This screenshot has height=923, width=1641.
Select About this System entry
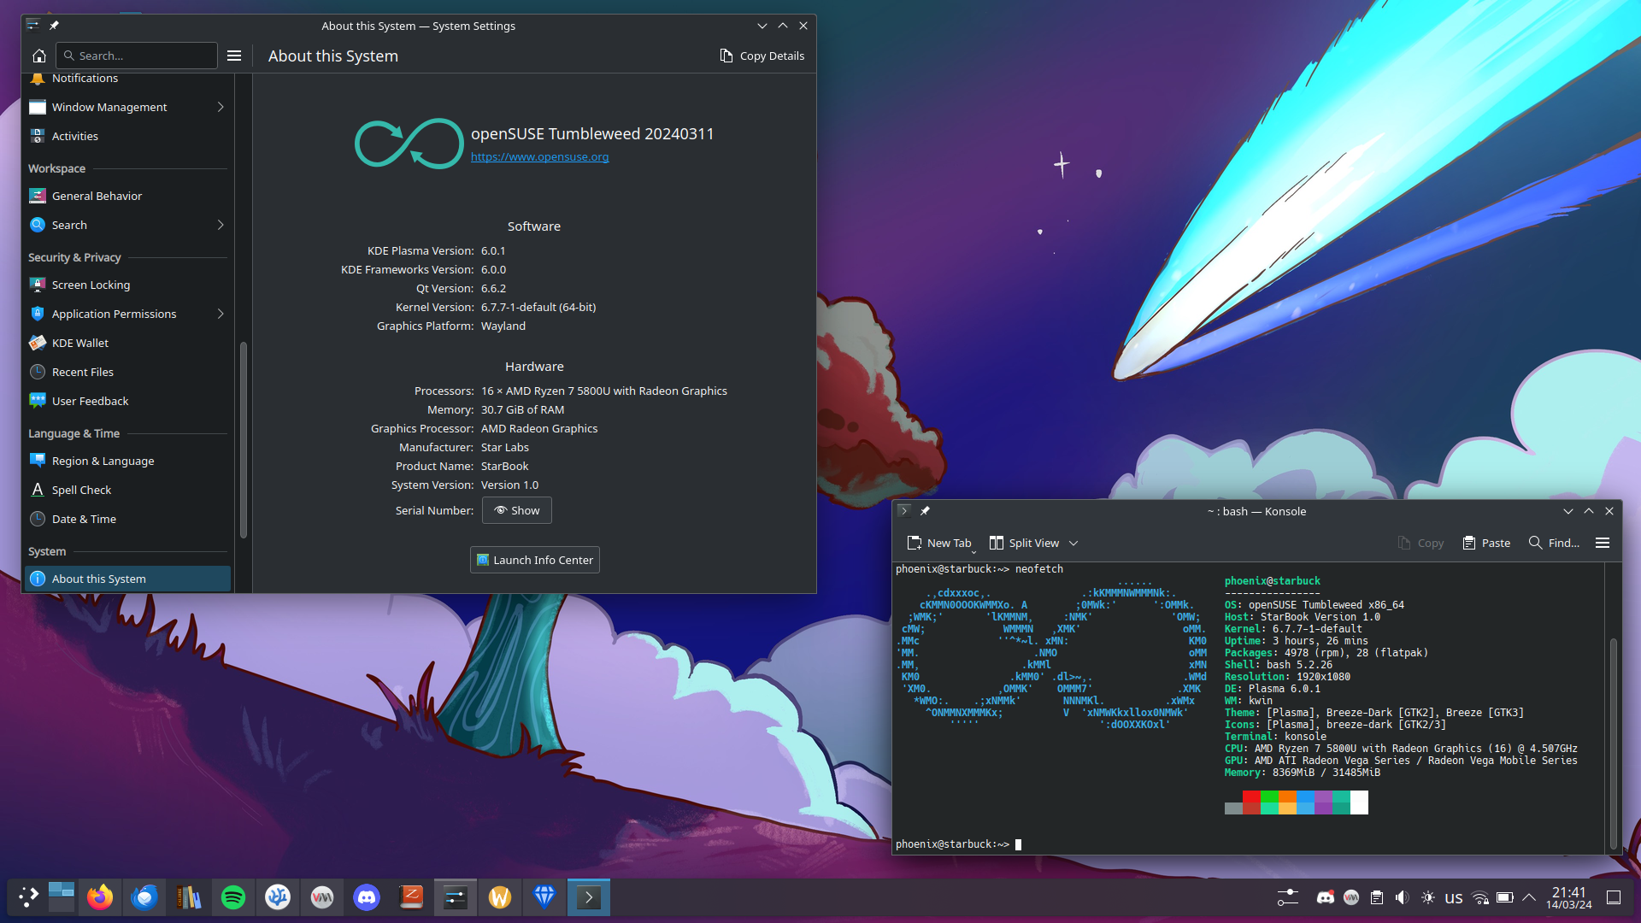tap(128, 579)
